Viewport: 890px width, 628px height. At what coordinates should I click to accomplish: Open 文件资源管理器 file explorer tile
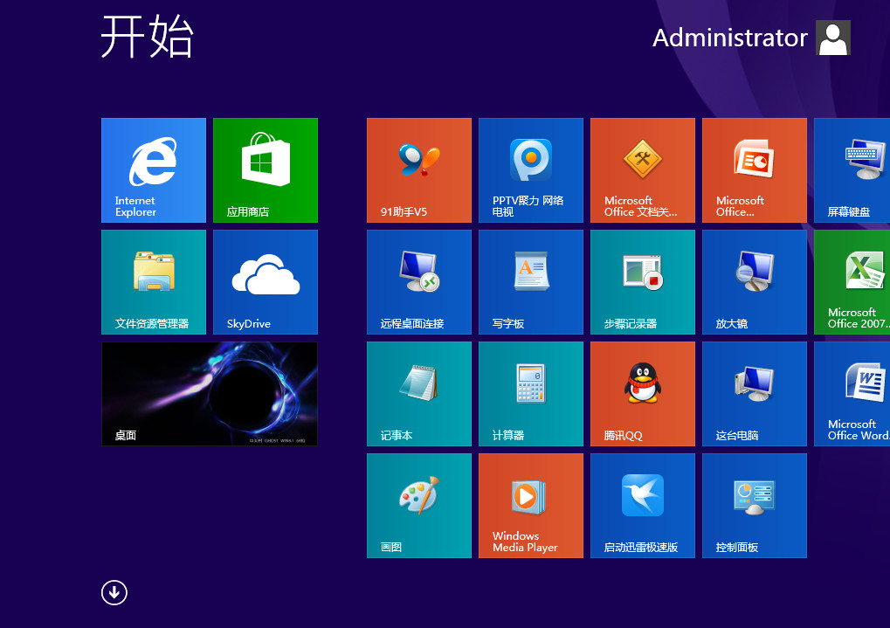(x=153, y=282)
